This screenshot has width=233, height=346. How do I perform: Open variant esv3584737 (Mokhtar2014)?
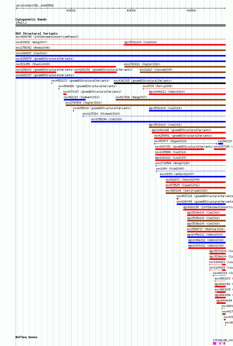206,229
